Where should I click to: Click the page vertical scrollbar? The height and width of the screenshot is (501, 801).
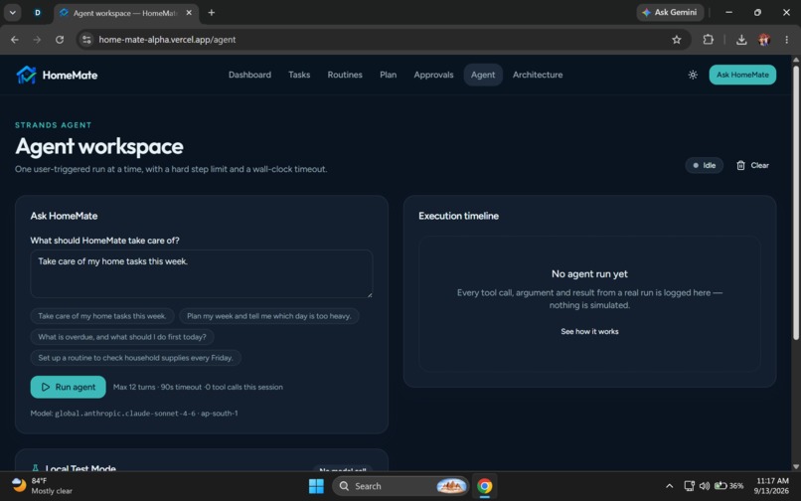coord(795,205)
